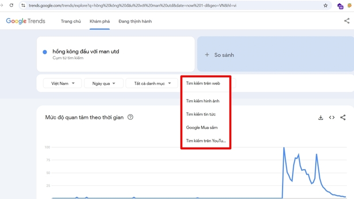Click the Google Trends logo
This screenshot has width=354, height=199.
pos(26,21)
